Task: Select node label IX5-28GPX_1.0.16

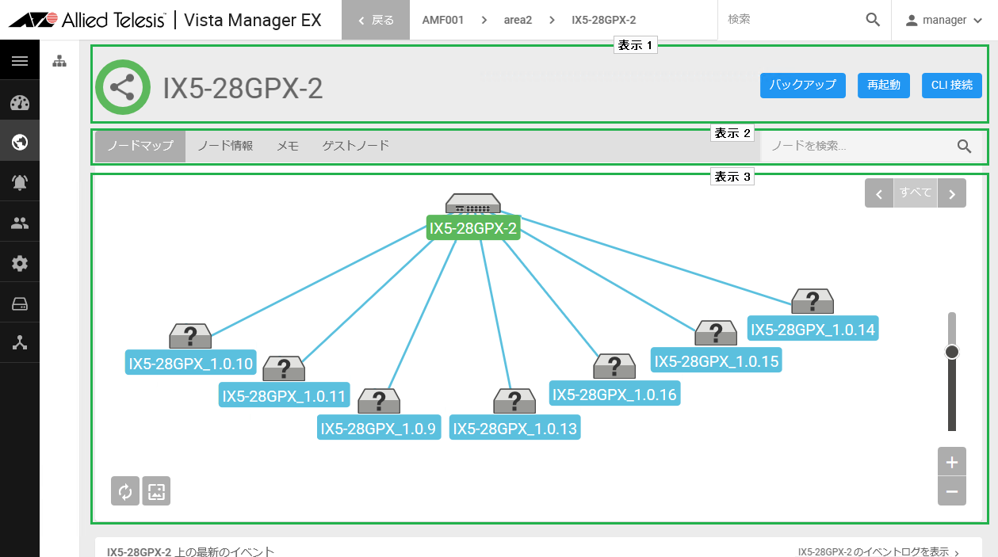Action: pos(615,394)
